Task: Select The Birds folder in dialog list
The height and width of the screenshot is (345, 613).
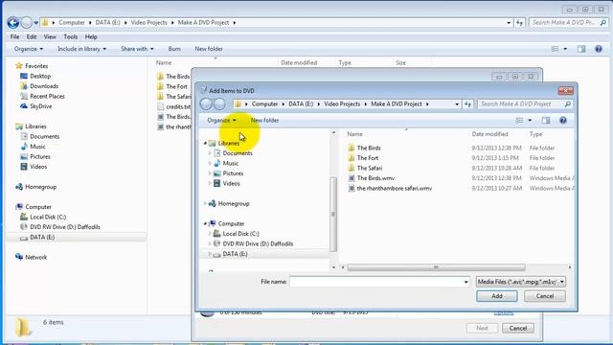Action: pos(369,148)
